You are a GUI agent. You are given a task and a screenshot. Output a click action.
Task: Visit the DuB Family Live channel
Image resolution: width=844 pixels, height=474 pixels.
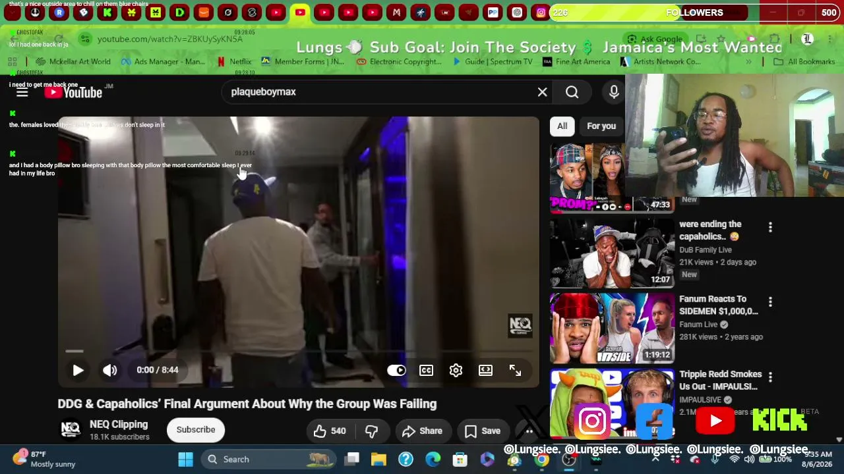[706, 250]
